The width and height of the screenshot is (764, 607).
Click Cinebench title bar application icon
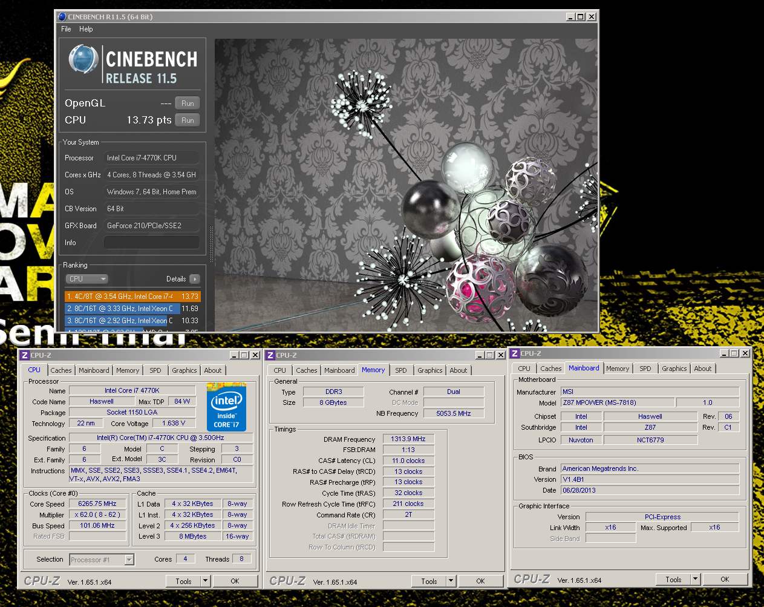point(62,17)
